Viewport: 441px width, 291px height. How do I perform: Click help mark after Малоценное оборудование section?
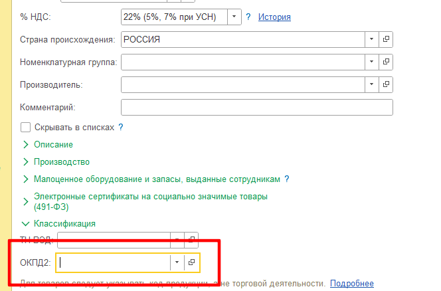[x=287, y=179]
